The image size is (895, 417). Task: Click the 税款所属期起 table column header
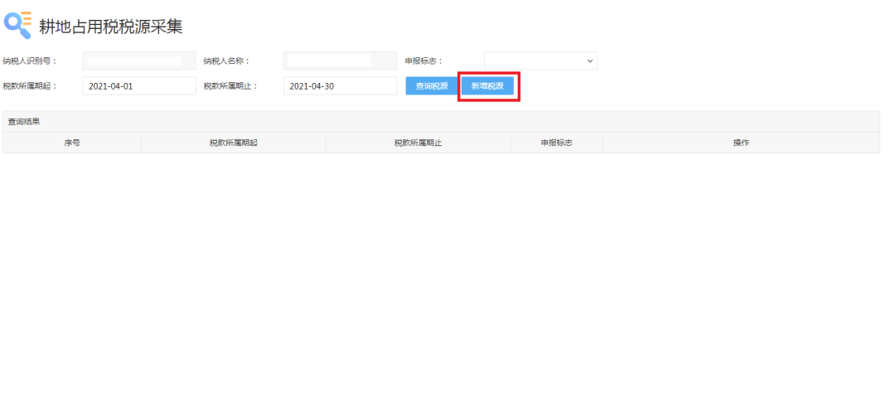click(x=234, y=143)
